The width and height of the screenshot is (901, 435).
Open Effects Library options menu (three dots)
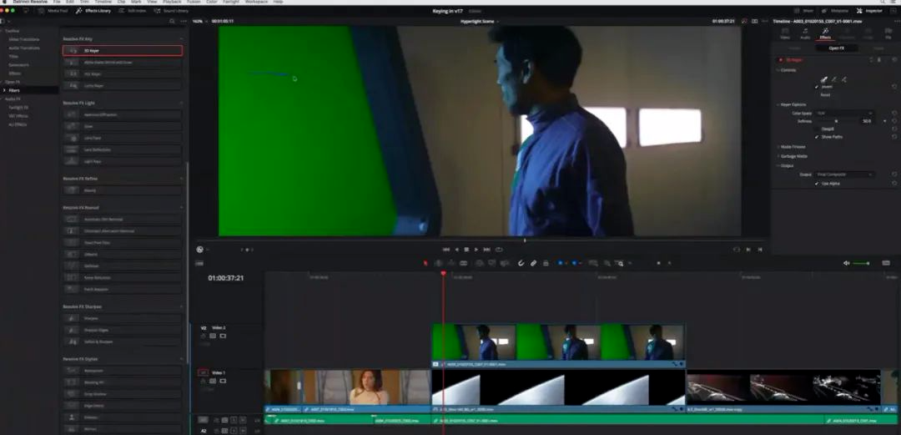pyautogui.click(x=184, y=21)
